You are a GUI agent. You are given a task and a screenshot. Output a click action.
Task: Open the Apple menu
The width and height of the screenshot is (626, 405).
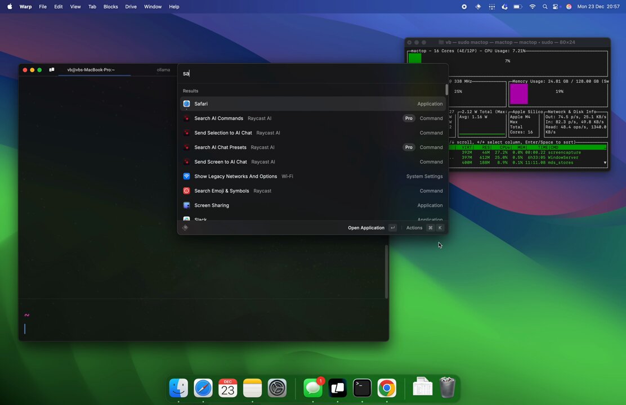10,7
